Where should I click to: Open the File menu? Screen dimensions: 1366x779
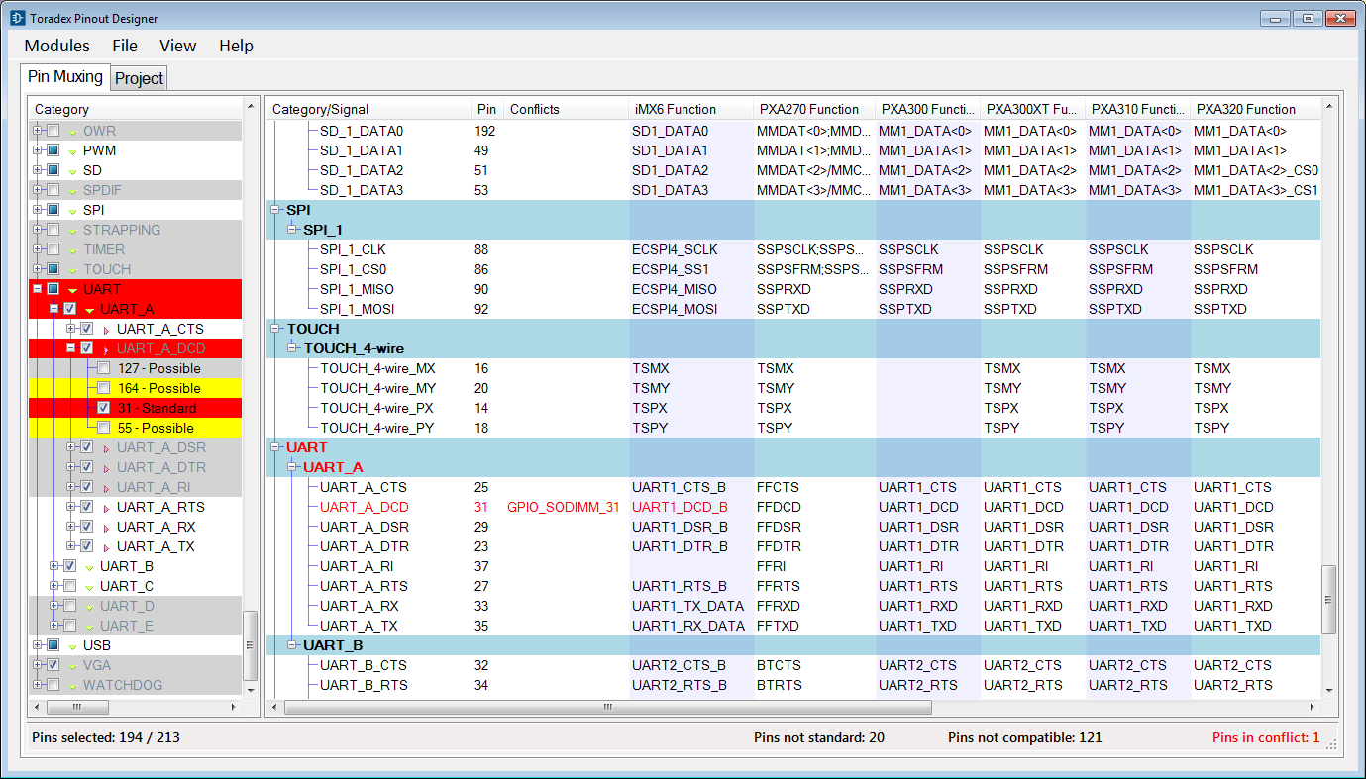pos(125,46)
